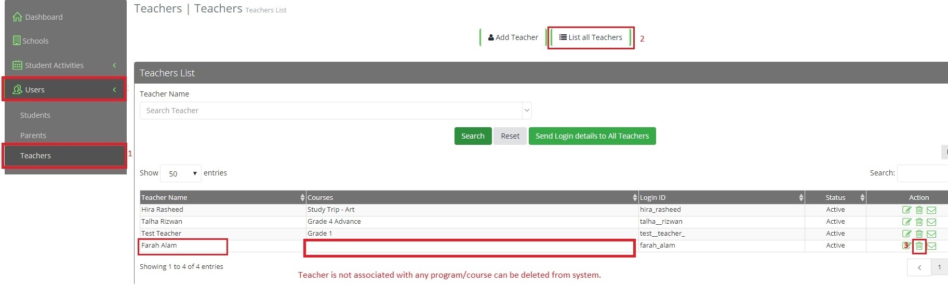Send email to Talha Rizwan
This screenshot has width=948, height=285.
(x=931, y=222)
